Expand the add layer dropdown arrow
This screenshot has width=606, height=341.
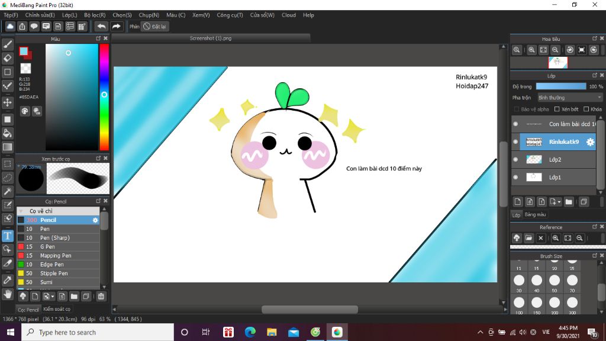tap(559, 202)
